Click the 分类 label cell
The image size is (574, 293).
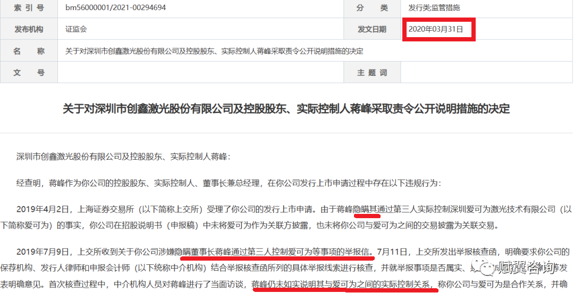[372, 8]
